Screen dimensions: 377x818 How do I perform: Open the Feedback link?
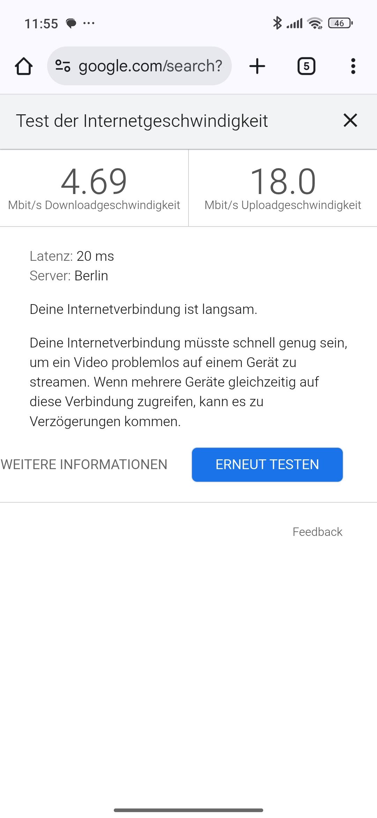(x=317, y=532)
